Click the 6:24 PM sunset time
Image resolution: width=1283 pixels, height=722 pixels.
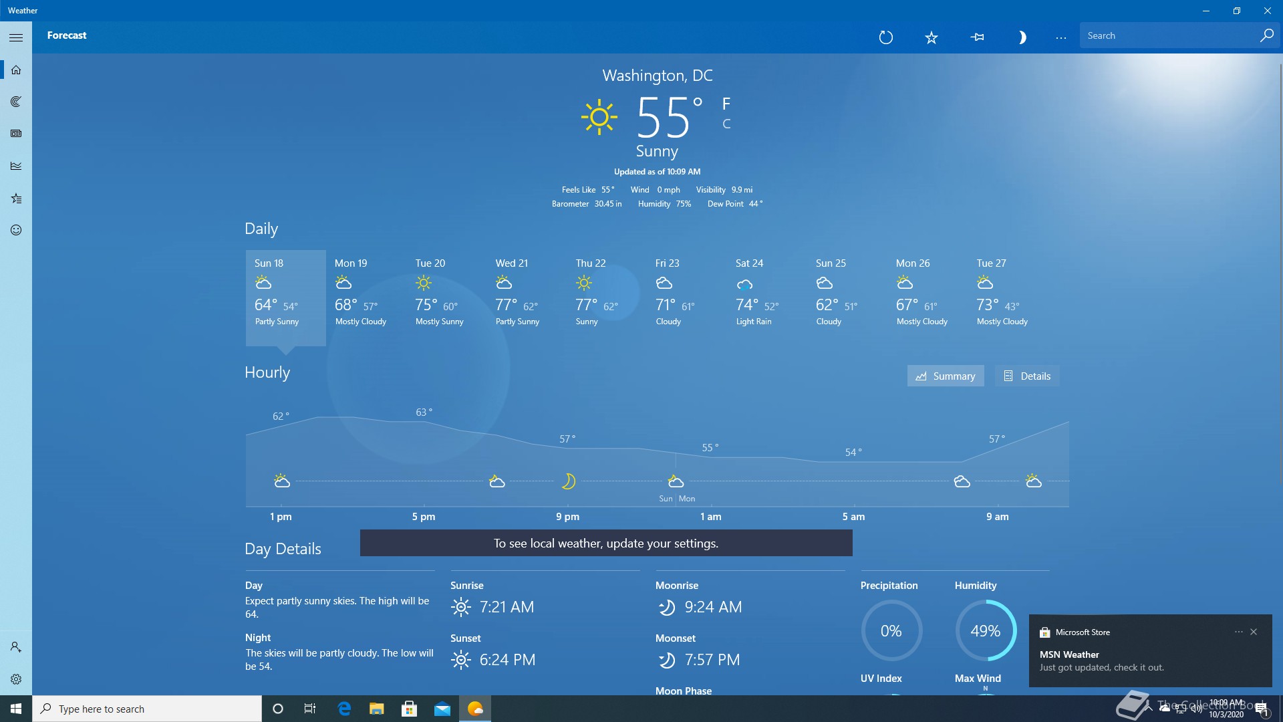(x=507, y=660)
